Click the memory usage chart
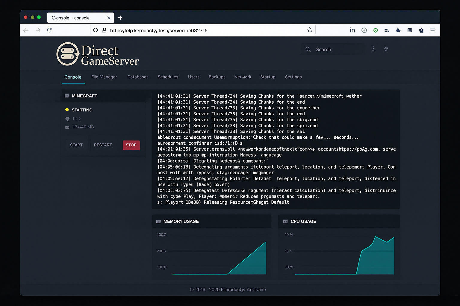 [x=212, y=254]
